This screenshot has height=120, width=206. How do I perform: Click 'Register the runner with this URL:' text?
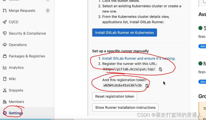pyautogui.click(x=130, y=64)
